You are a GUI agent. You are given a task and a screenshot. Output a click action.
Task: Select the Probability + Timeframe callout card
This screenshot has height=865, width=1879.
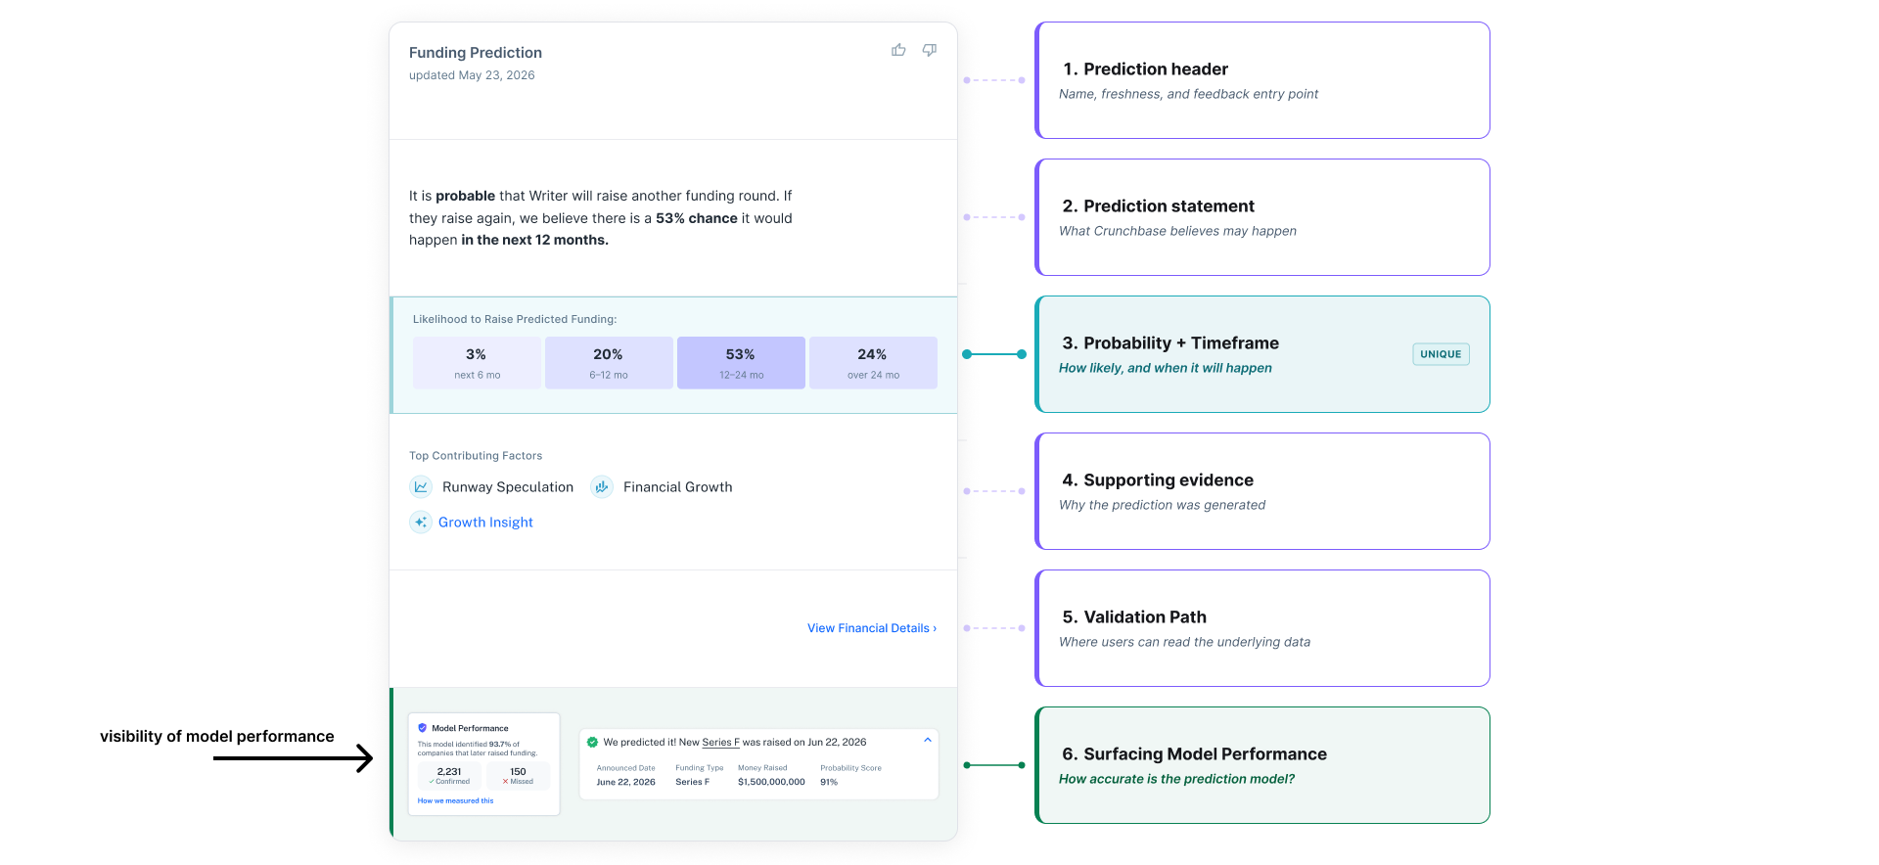pyautogui.click(x=1262, y=354)
